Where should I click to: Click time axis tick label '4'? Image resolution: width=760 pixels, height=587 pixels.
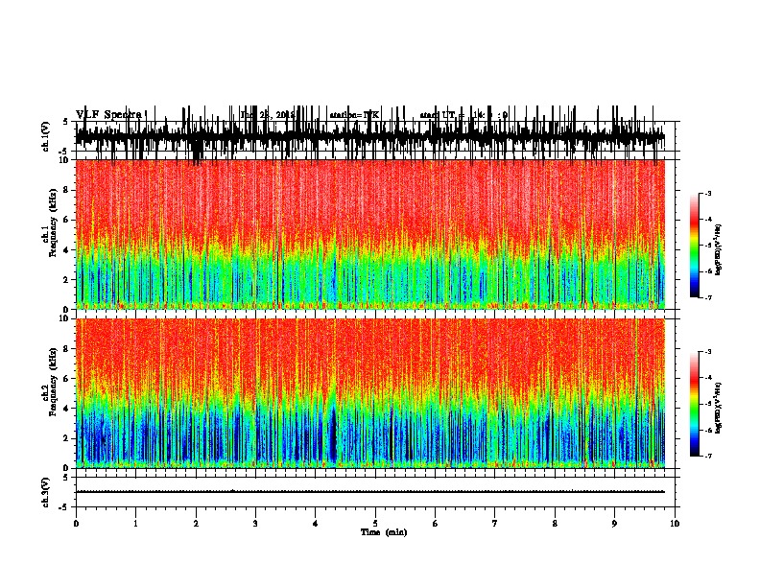(315, 523)
